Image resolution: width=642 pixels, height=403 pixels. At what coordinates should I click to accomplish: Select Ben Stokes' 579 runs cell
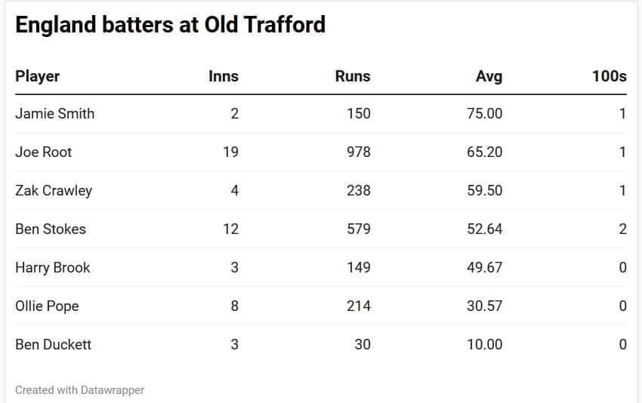(358, 229)
